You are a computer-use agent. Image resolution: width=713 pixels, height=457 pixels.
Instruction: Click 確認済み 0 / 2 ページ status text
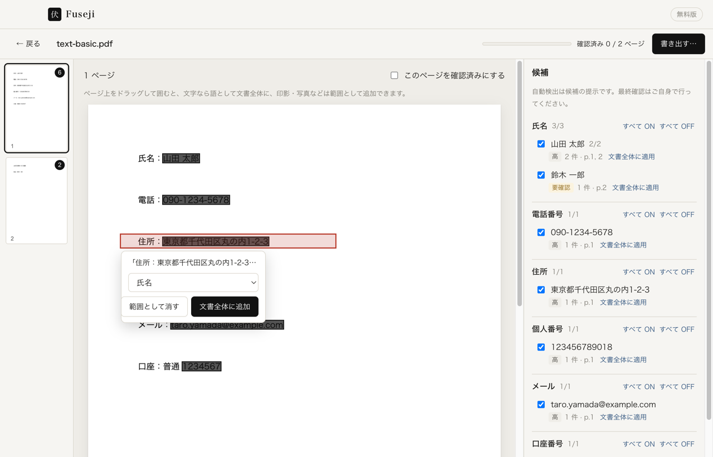[x=611, y=43]
